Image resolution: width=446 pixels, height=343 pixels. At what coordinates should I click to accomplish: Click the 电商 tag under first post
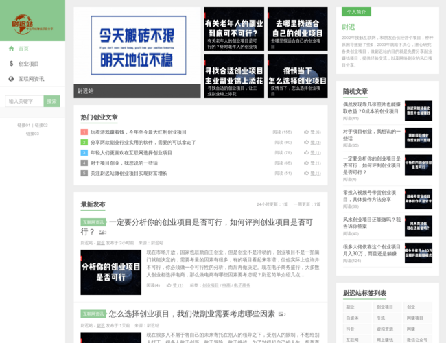pos(226,285)
